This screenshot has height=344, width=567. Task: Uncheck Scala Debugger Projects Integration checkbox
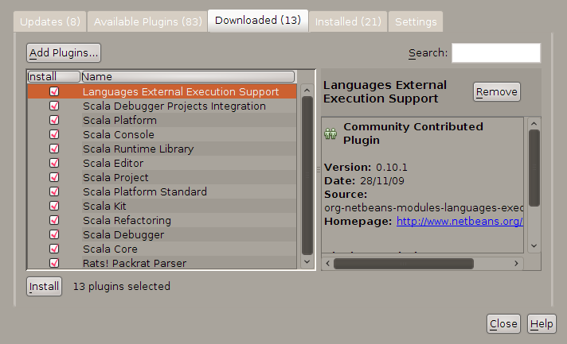pos(54,106)
